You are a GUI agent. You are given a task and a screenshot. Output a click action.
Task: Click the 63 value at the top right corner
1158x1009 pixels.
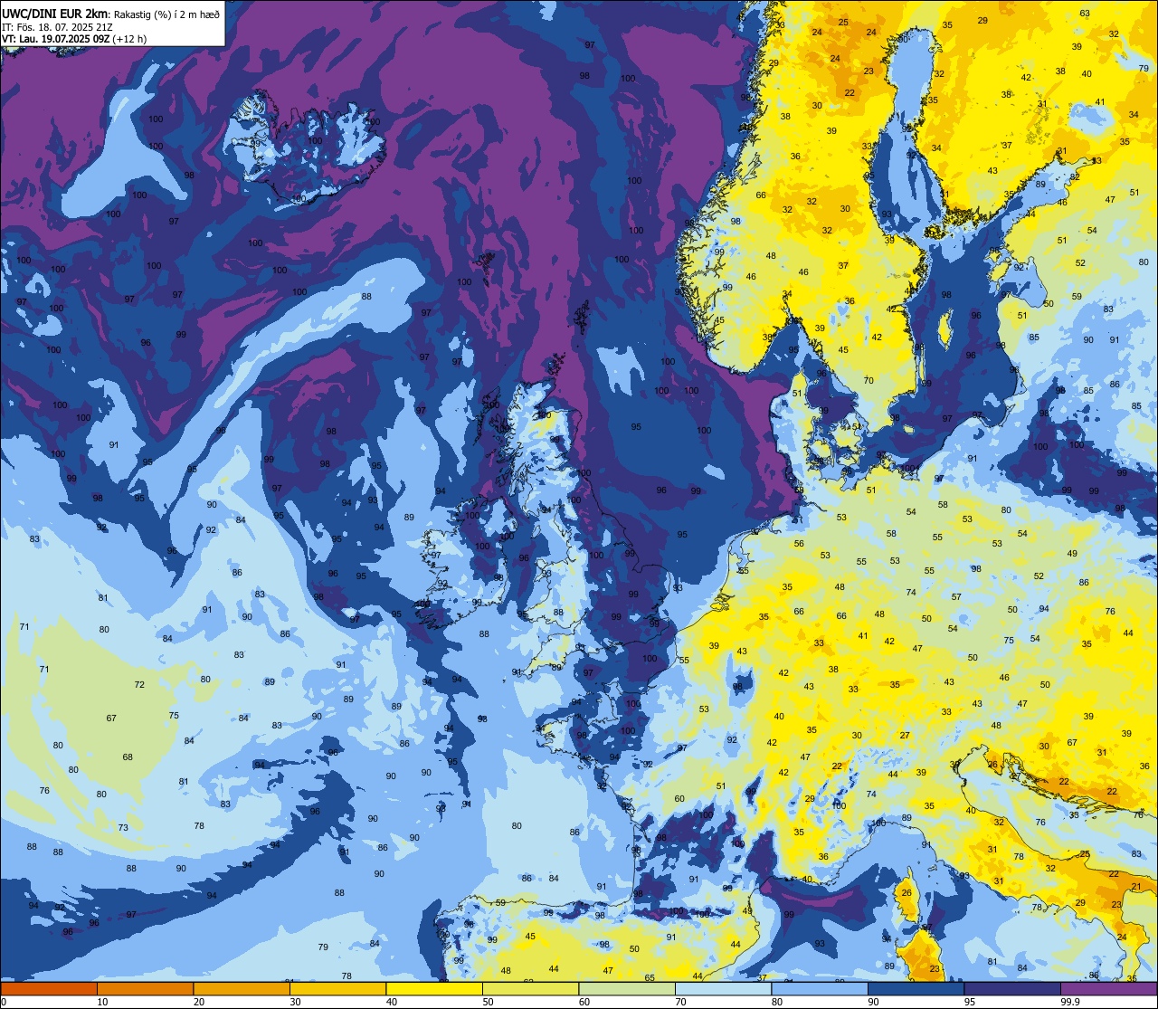pyautogui.click(x=1085, y=13)
